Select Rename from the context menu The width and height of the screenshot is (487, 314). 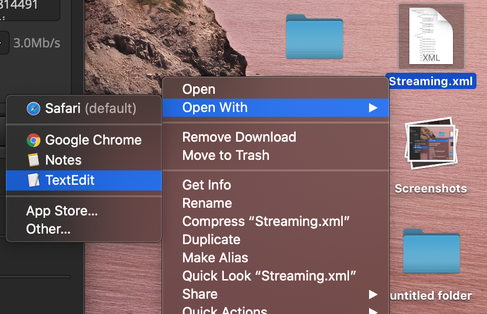(x=207, y=203)
